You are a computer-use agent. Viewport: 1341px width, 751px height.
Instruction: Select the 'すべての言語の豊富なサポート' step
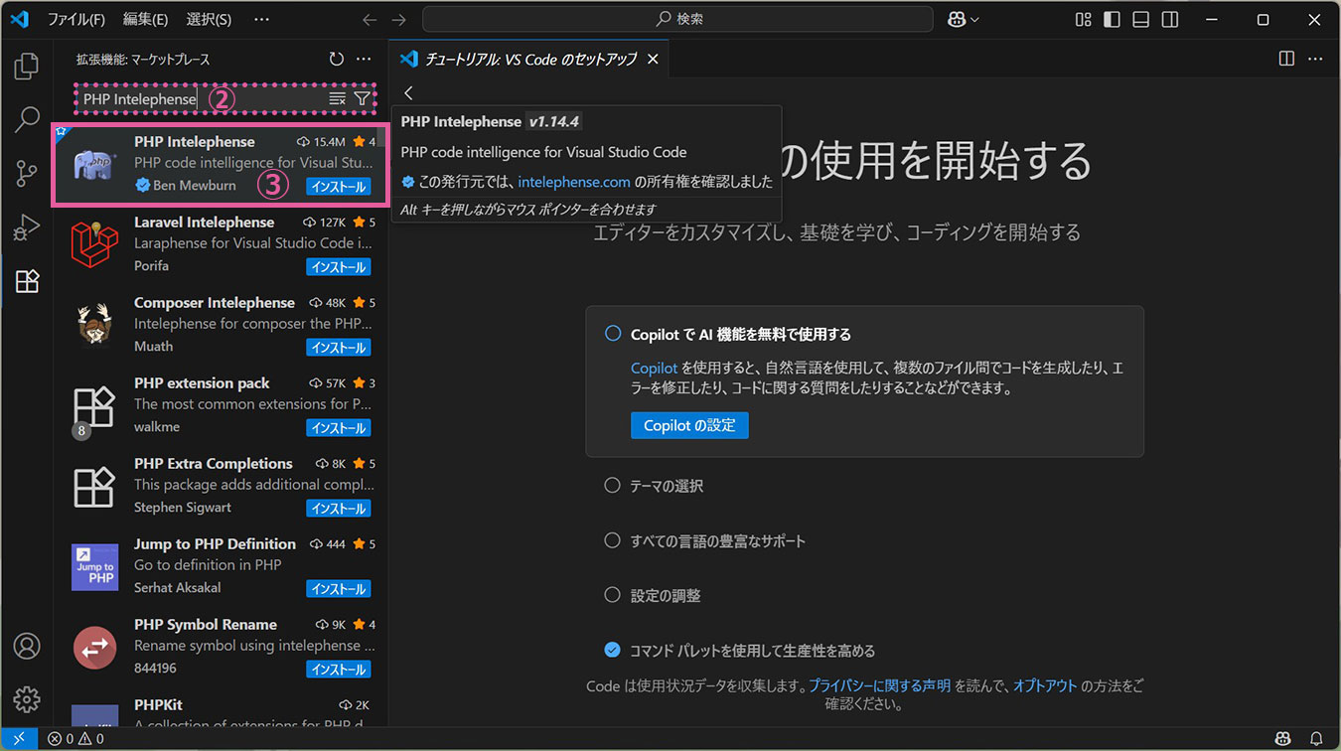(x=718, y=541)
